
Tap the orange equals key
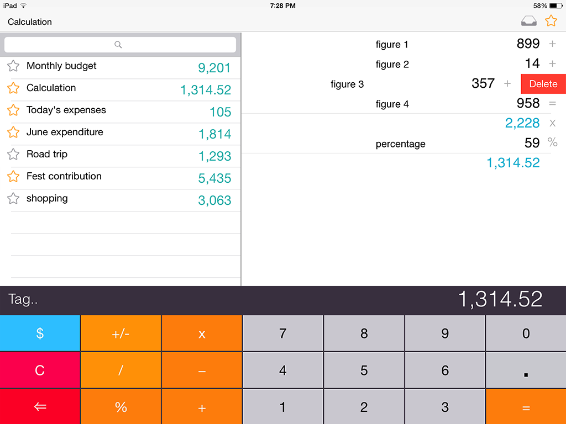click(x=526, y=407)
